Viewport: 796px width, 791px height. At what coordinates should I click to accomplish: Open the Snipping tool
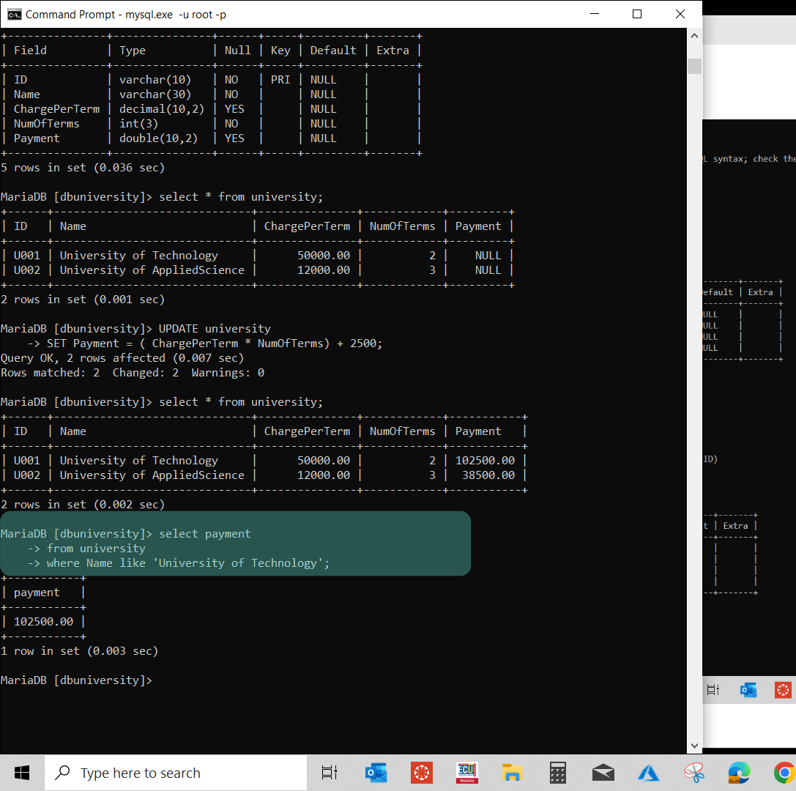(693, 772)
